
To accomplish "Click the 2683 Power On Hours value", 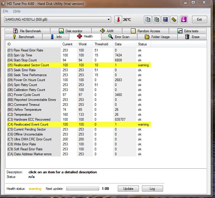I will [x=118, y=80].
